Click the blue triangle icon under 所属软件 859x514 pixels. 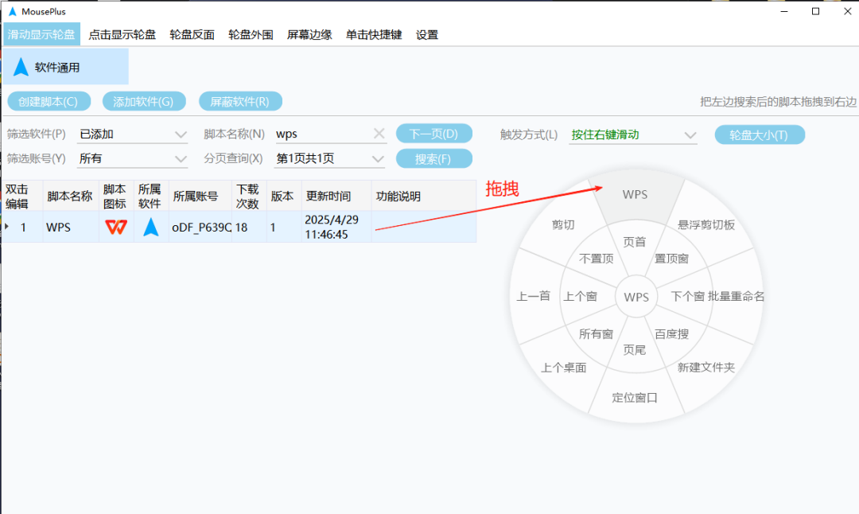pyautogui.click(x=151, y=227)
